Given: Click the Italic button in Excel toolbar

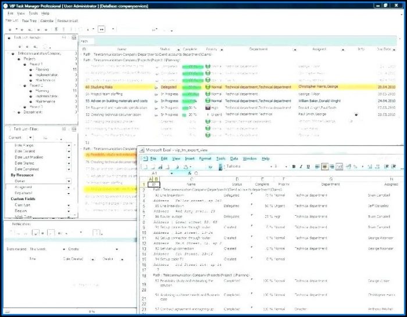Looking at the screenshot, I should (301, 167).
